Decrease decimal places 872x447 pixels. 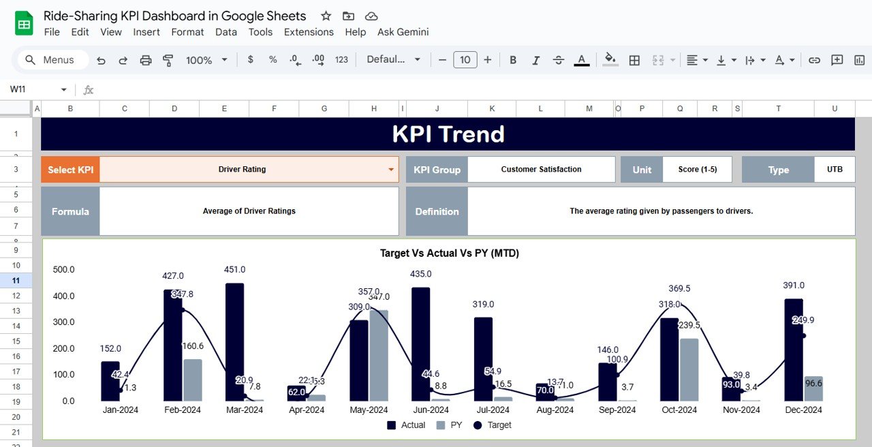(294, 60)
